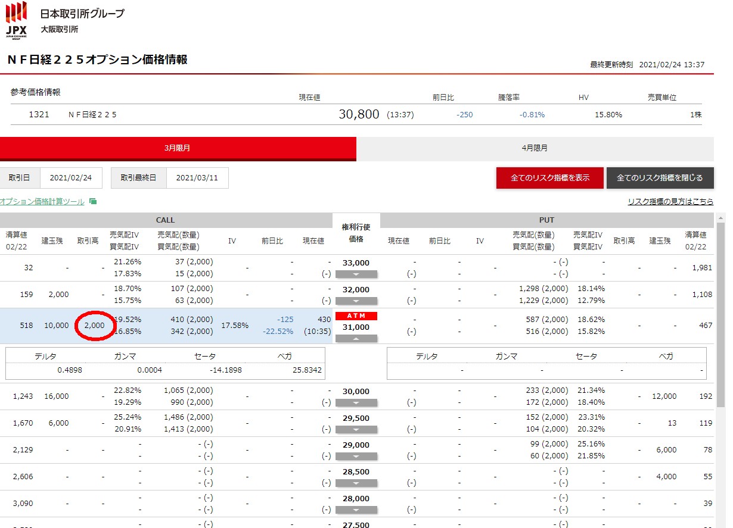
Task: Click the セータ value -14.1898
Action: 225,370
